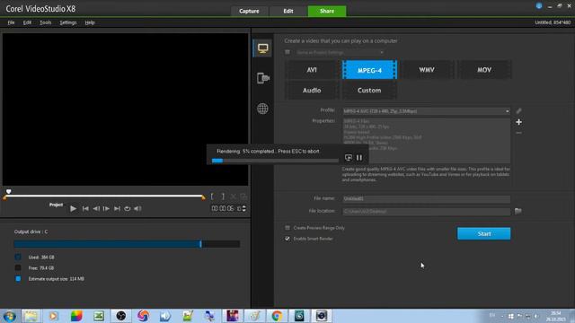Viewport: 575px width, 323px height.
Task: Select the Computer output category icon
Action: pyautogui.click(x=262, y=48)
